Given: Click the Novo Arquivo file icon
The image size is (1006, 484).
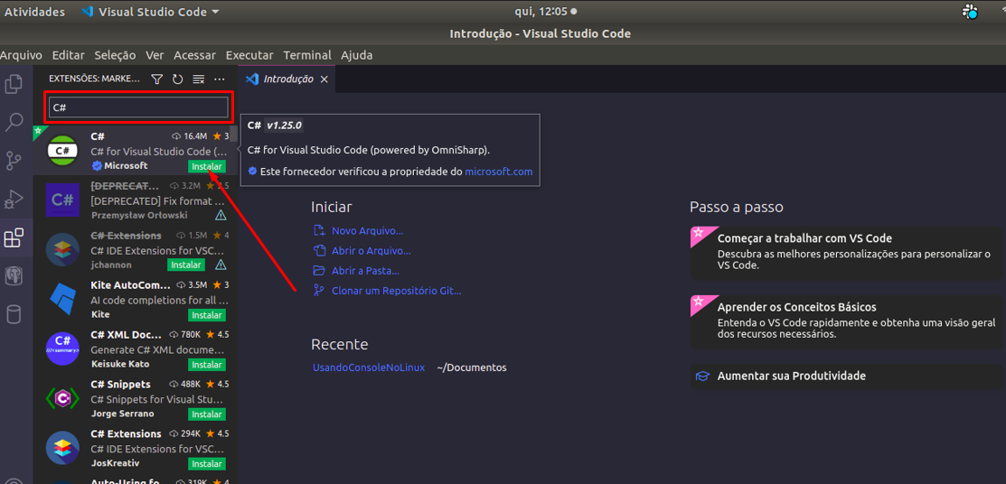Looking at the screenshot, I should [319, 231].
